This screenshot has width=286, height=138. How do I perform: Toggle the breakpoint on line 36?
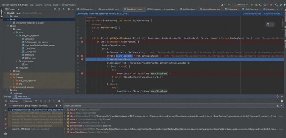click(x=82, y=56)
